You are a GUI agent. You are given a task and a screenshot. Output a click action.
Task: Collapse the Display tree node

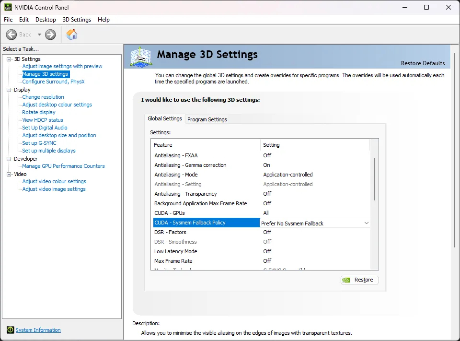[x=9, y=90]
